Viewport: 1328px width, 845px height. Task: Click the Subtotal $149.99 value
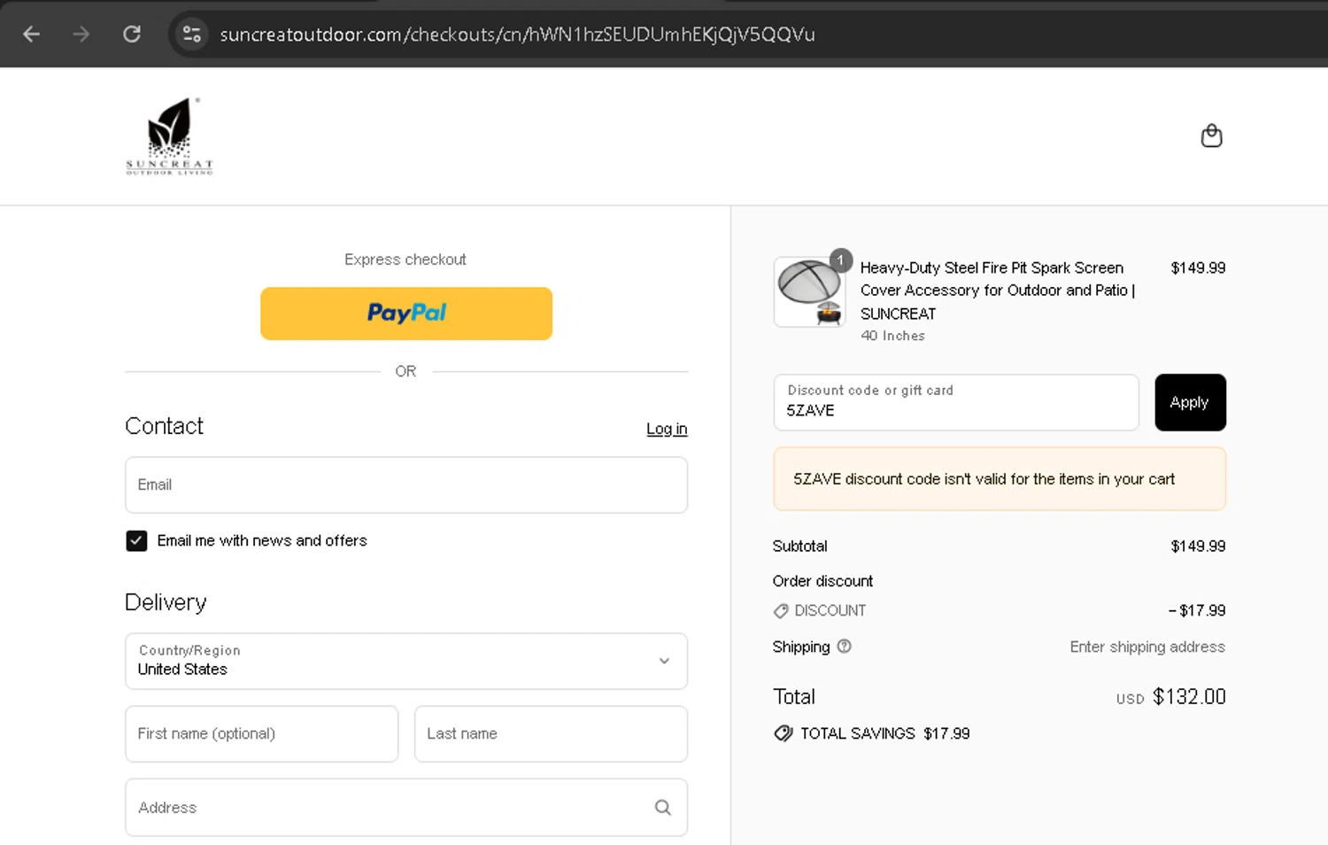pos(1198,547)
